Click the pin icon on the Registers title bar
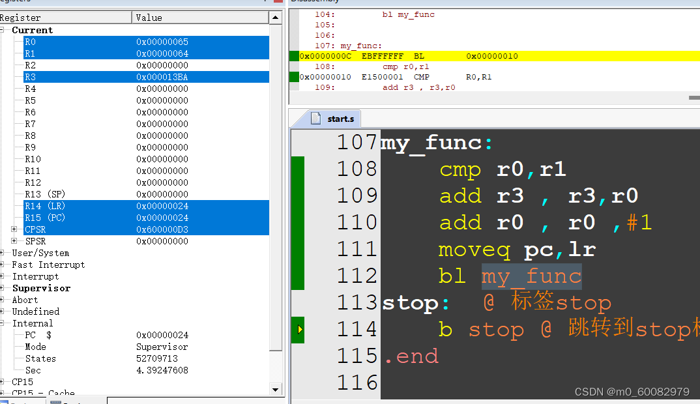The height and width of the screenshot is (404, 700). 266,3
